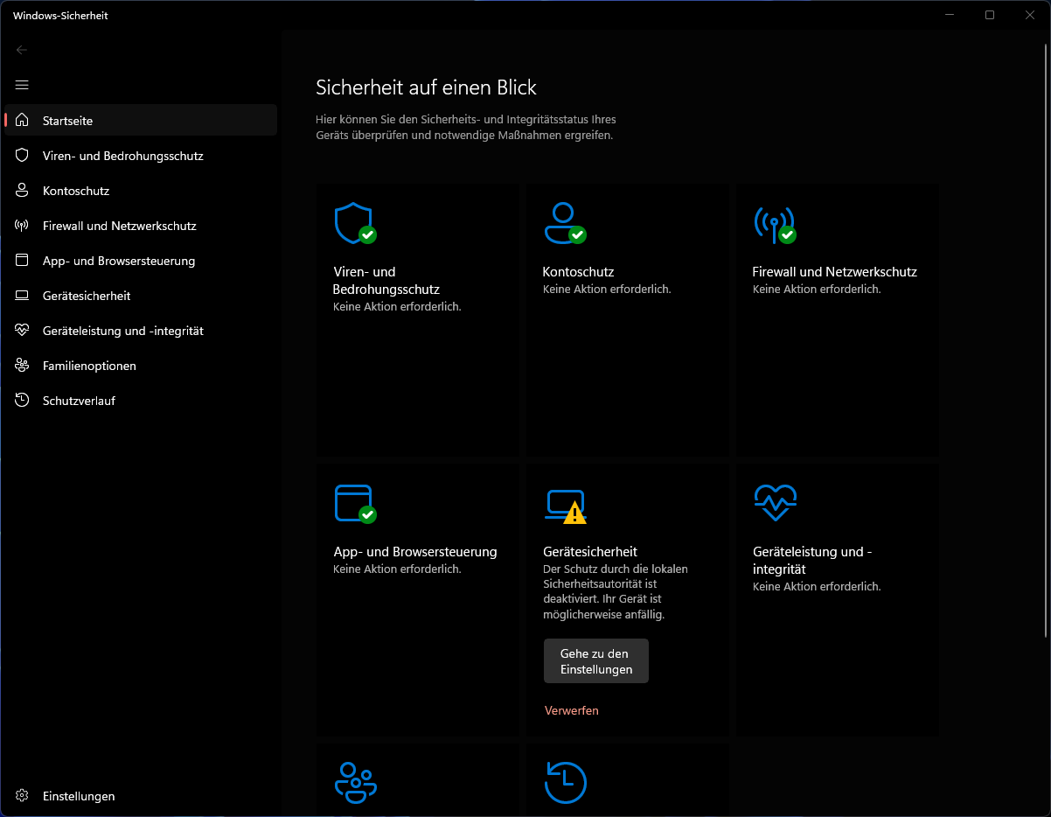Go to Firewall und Netzwerkschutz in sidebar

(141, 225)
